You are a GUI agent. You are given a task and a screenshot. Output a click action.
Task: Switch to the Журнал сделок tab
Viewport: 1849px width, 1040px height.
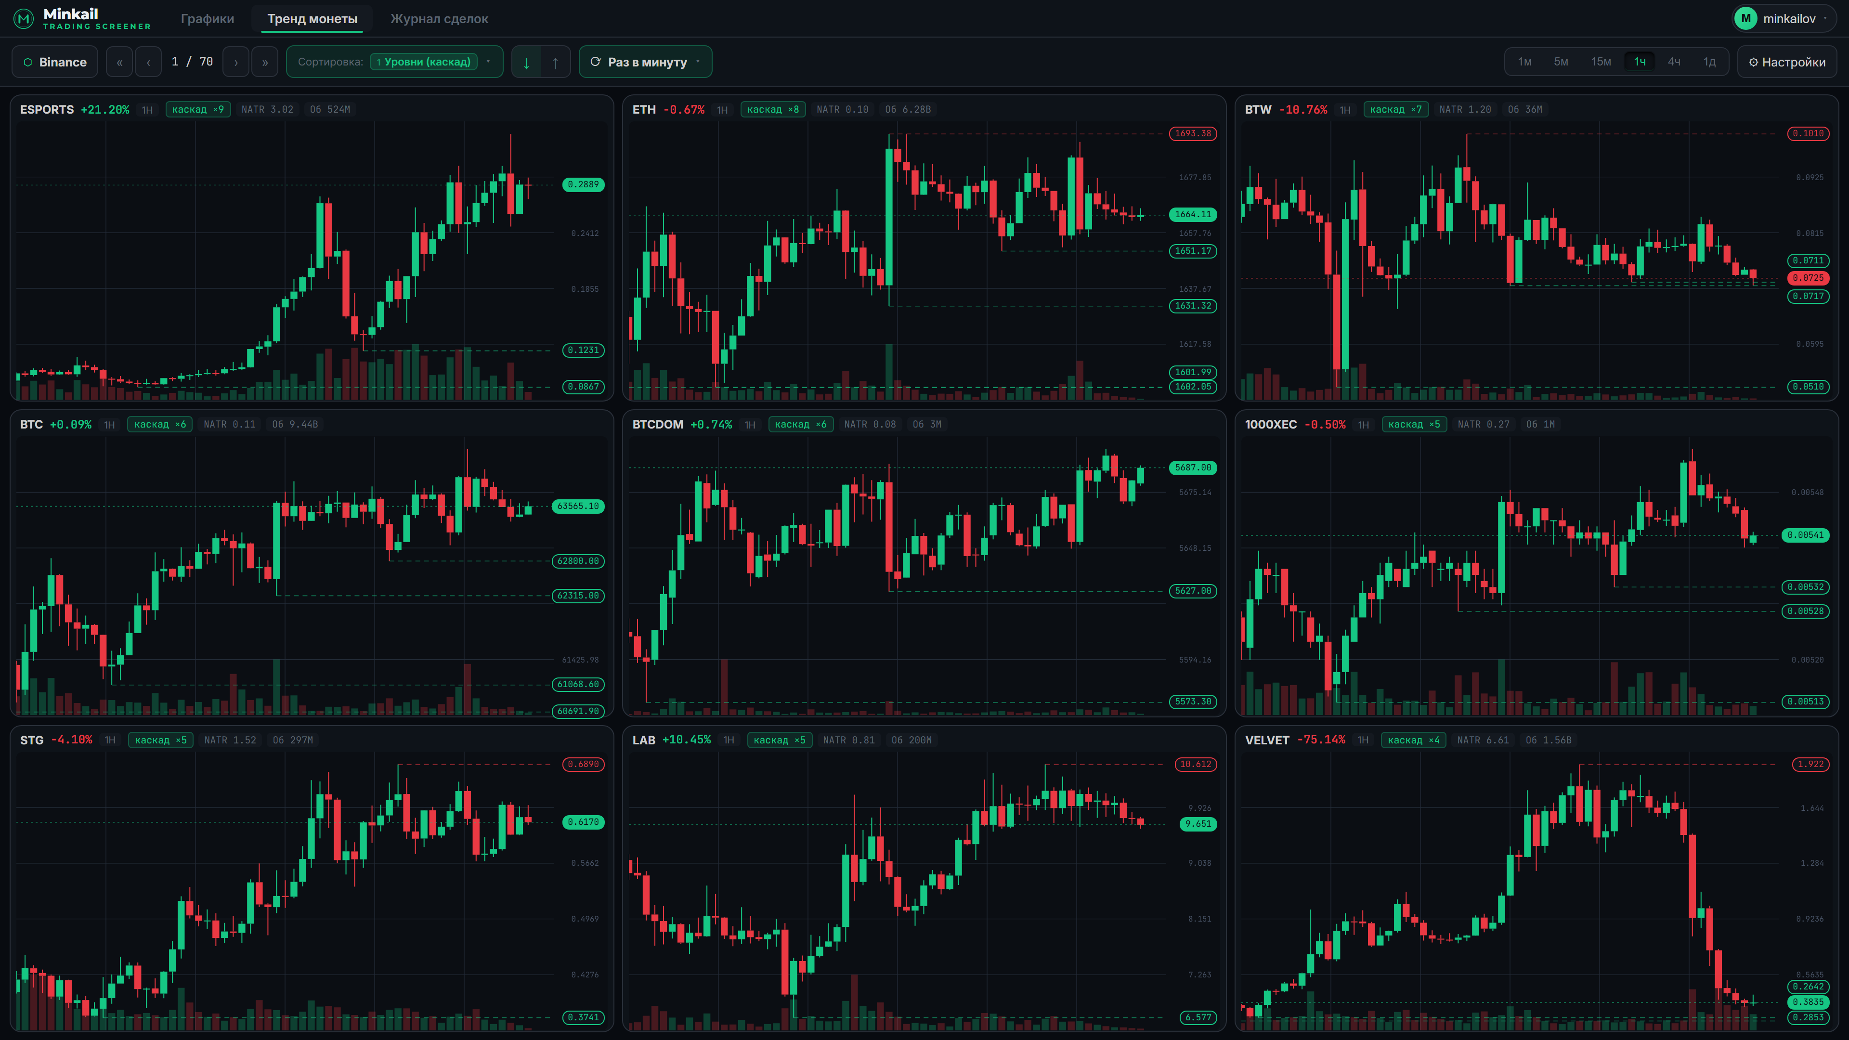click(x=439, y=19)
